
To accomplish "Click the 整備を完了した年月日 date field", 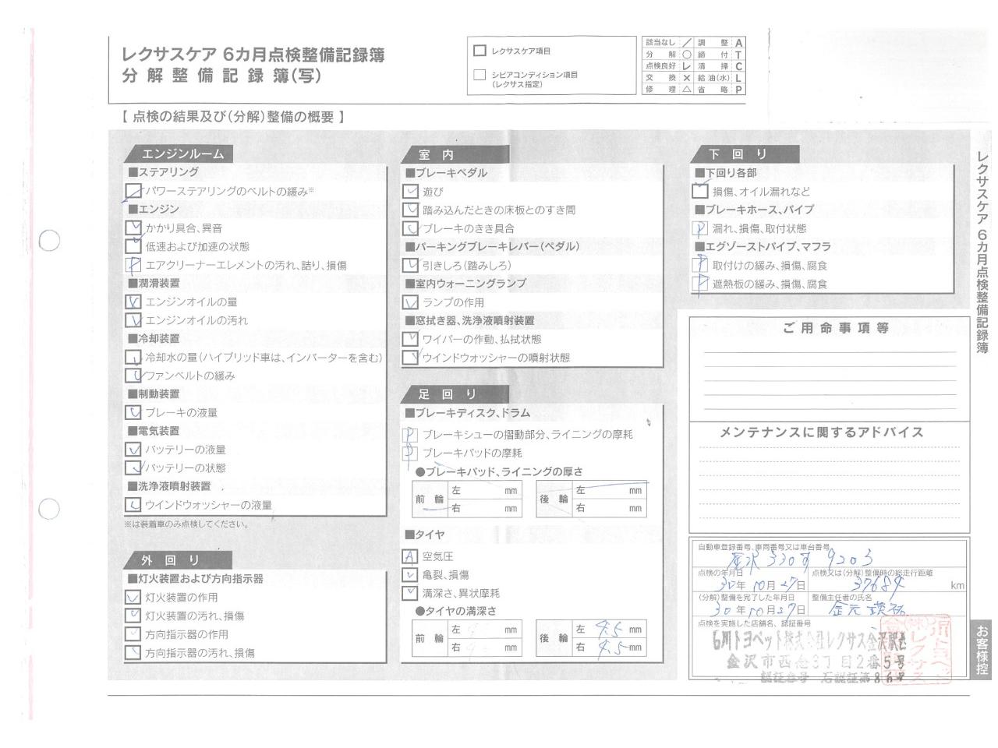I will point(751,605).
